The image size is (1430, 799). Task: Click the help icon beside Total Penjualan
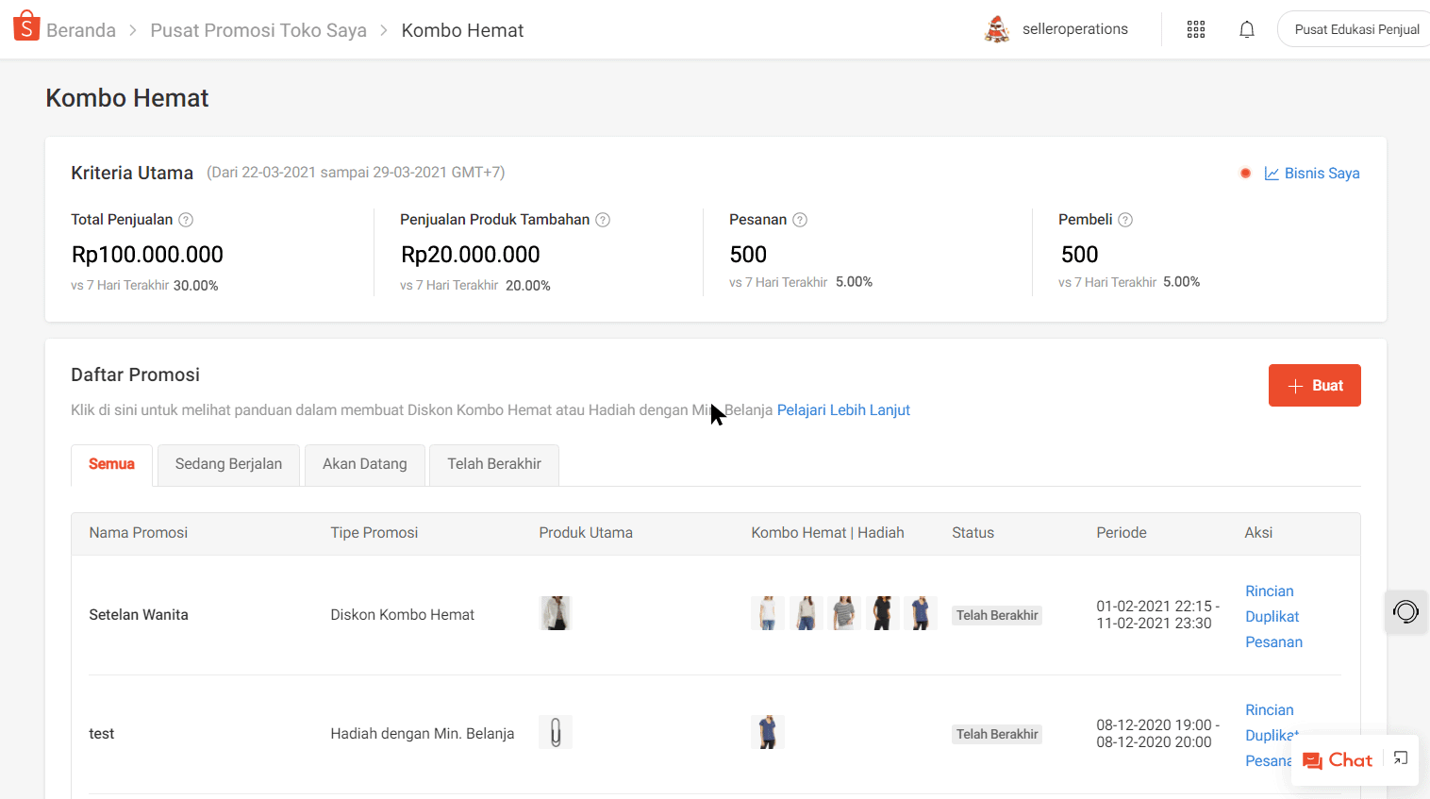(186, 220)
